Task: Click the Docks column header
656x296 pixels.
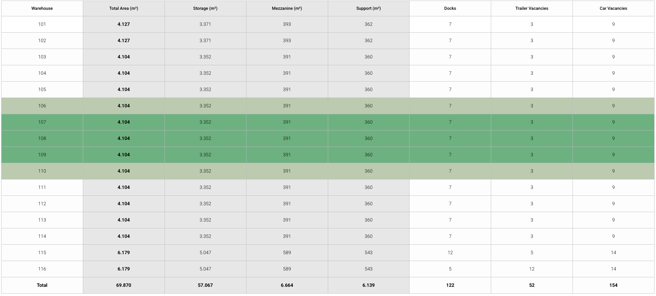Action: point(450,8)
